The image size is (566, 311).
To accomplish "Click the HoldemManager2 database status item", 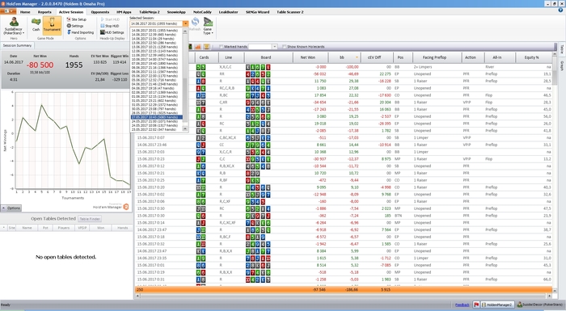I will (497, 305).
